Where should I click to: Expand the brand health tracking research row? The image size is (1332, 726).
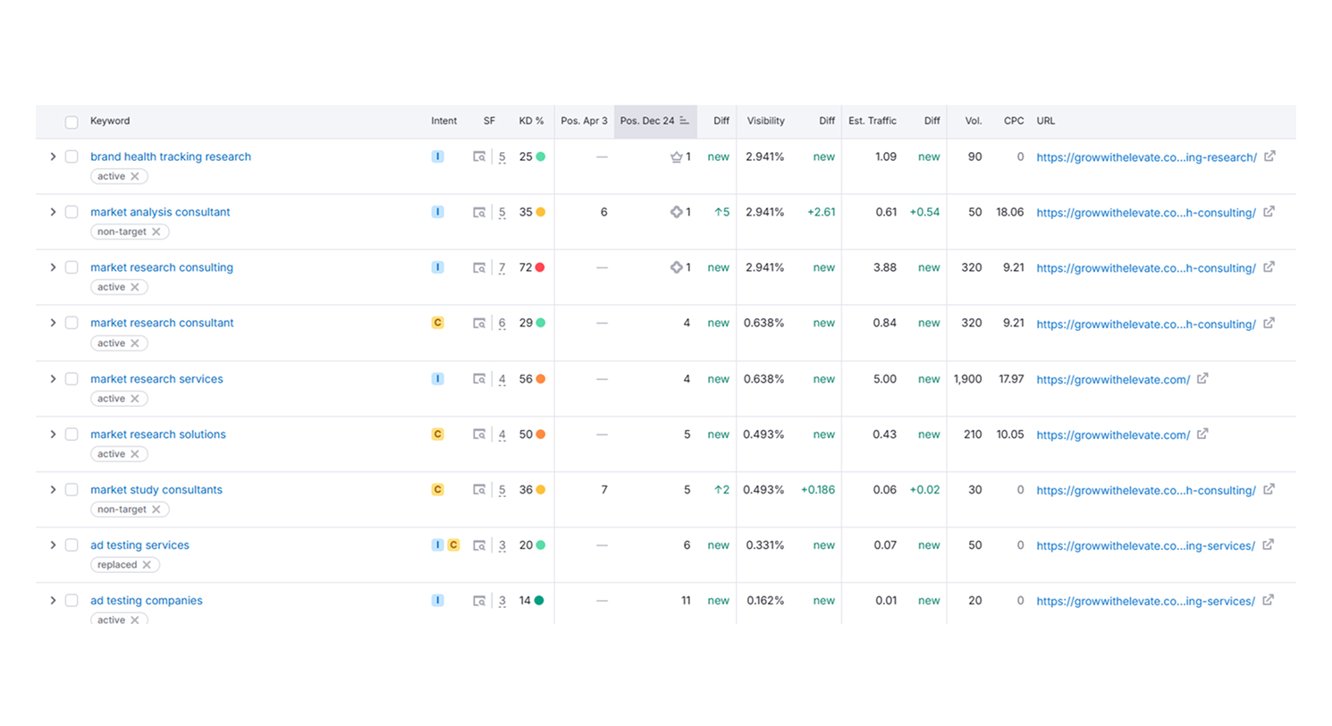[x=53, y=156]
